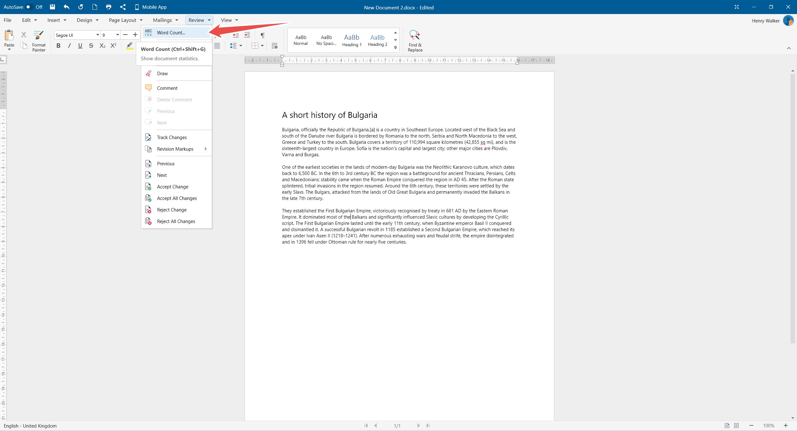The image size is (797, 431).
Task: Click the Share icon
Action: (x=123, y=7)
